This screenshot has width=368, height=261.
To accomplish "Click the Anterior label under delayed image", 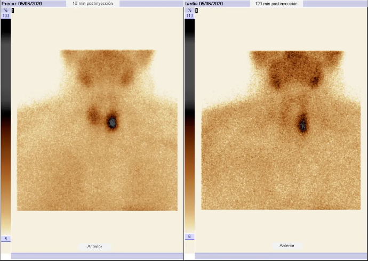I will pos(287,246).
